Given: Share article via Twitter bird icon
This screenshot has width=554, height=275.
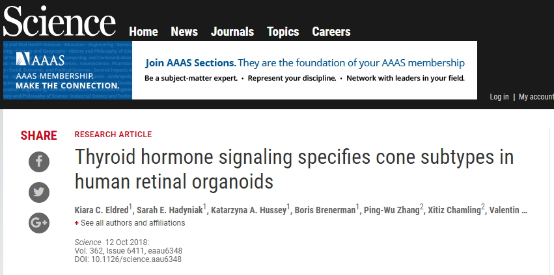Looking at the screenshot, I should 39,192.
